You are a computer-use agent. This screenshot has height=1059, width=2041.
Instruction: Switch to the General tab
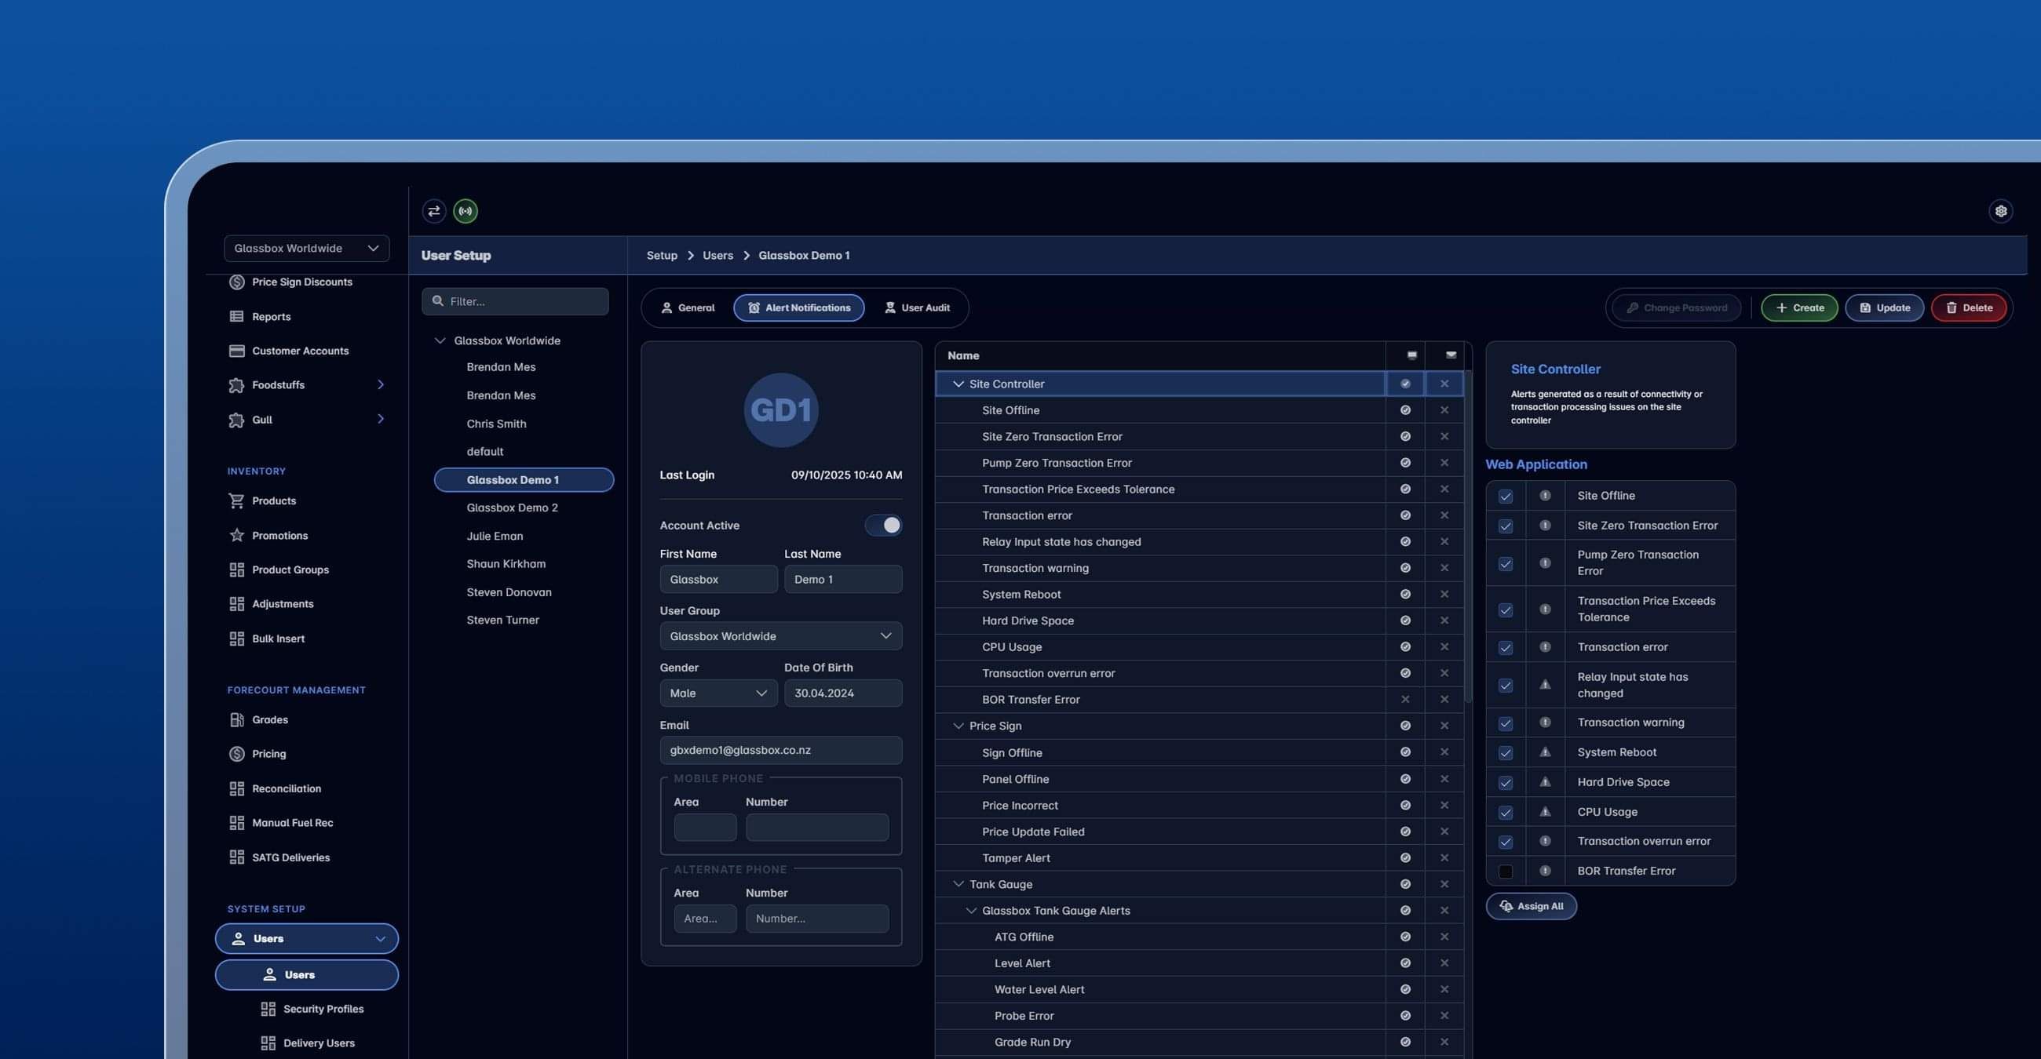point(688,308)
